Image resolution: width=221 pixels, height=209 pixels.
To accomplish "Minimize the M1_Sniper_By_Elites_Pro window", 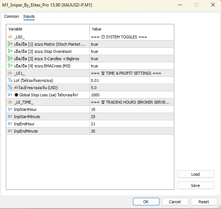I will 180,5.
